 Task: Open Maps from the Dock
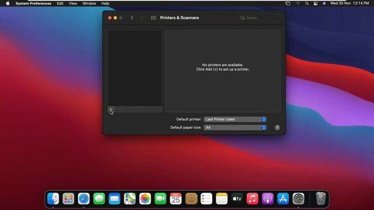pos(130,198)
